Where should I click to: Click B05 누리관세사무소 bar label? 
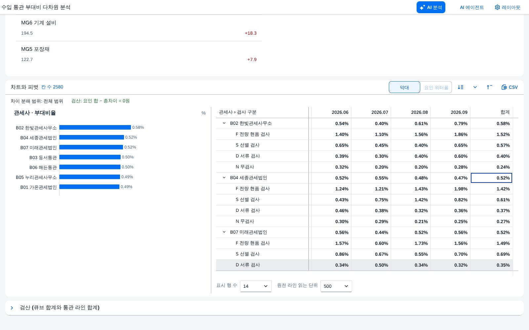pyautogui.click(x=36, y=177)
